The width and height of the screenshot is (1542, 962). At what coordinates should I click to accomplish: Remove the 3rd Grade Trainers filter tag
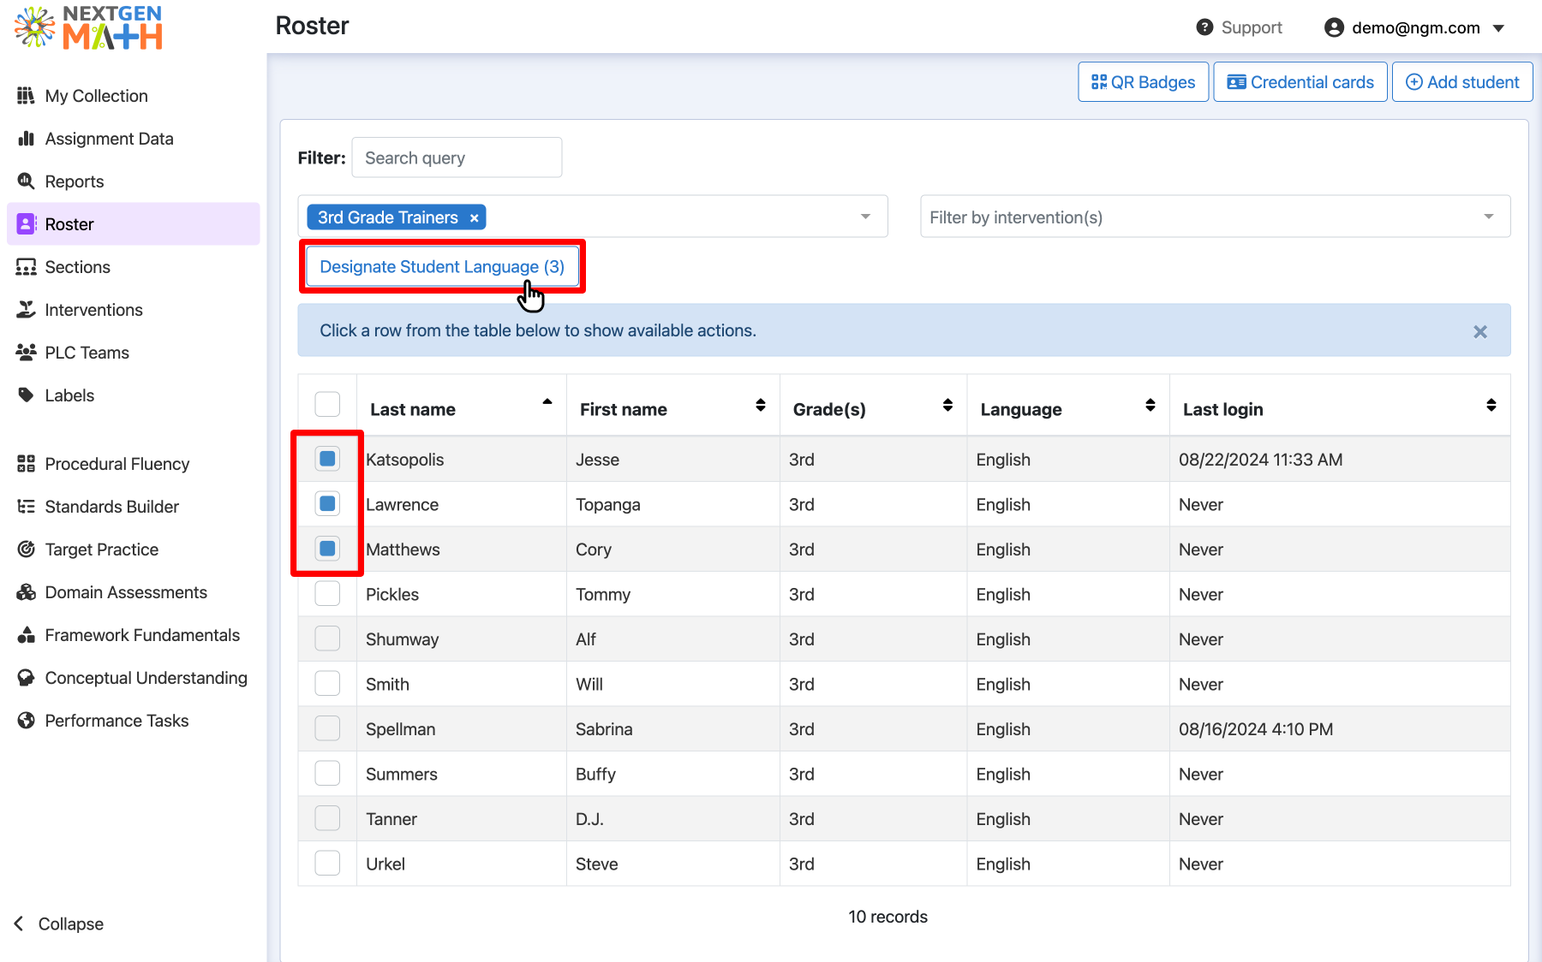[474, 218]
